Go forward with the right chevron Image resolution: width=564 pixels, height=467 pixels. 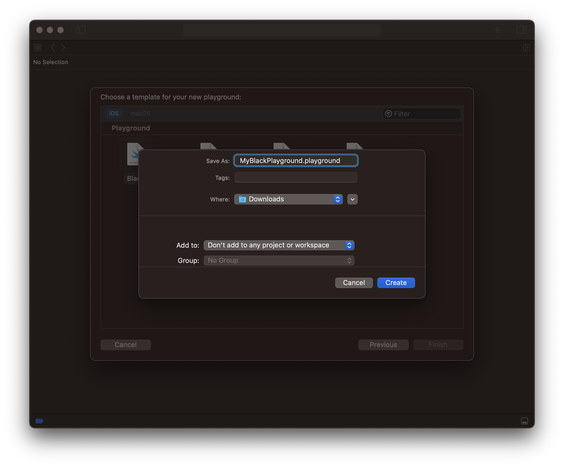point(63,48)
